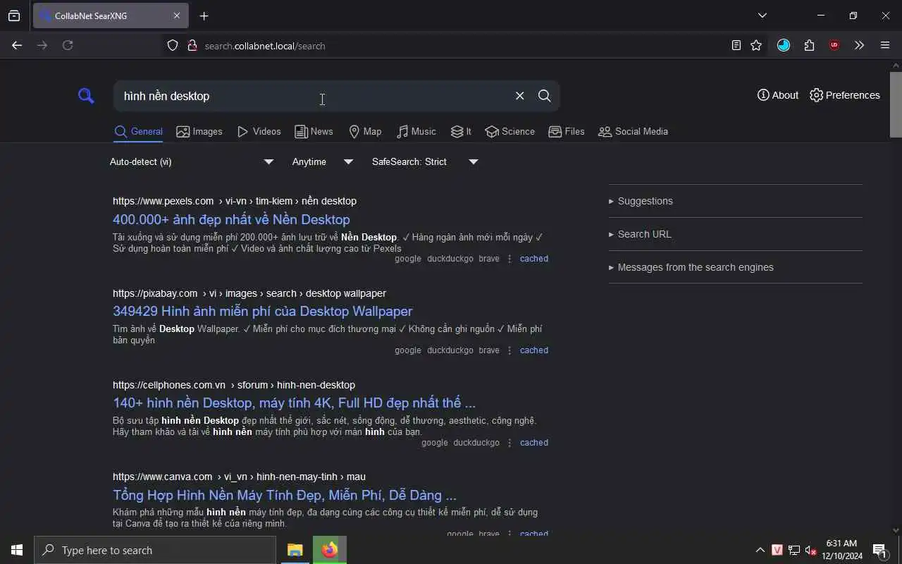Open Windows Start menu
This screenshot has height=564, width=902.
point(17,550)
